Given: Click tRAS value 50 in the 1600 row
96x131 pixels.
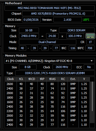Looking at the screenshot, I should [52, 102].
